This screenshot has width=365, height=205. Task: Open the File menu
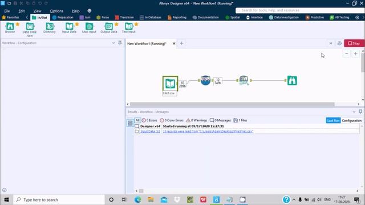pyautogui.click(x=7, y=11)
